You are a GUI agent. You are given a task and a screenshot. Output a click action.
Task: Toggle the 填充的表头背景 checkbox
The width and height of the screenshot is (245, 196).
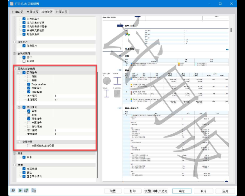pos(24,23)
